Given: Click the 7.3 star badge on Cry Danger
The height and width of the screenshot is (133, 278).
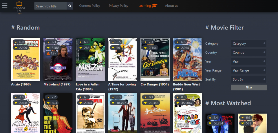Looking at the screenshot, I should point(149,42).
